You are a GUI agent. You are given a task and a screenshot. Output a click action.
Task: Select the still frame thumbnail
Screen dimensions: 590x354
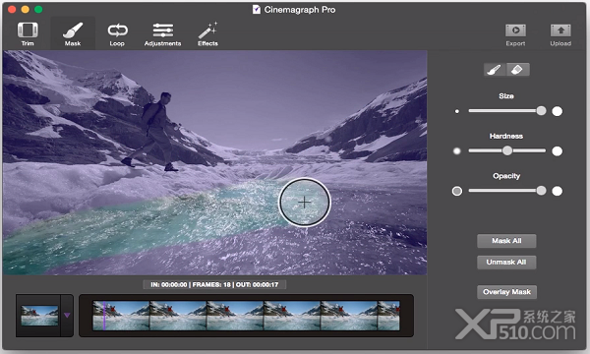pyautogui.click(x=39, y=316)
